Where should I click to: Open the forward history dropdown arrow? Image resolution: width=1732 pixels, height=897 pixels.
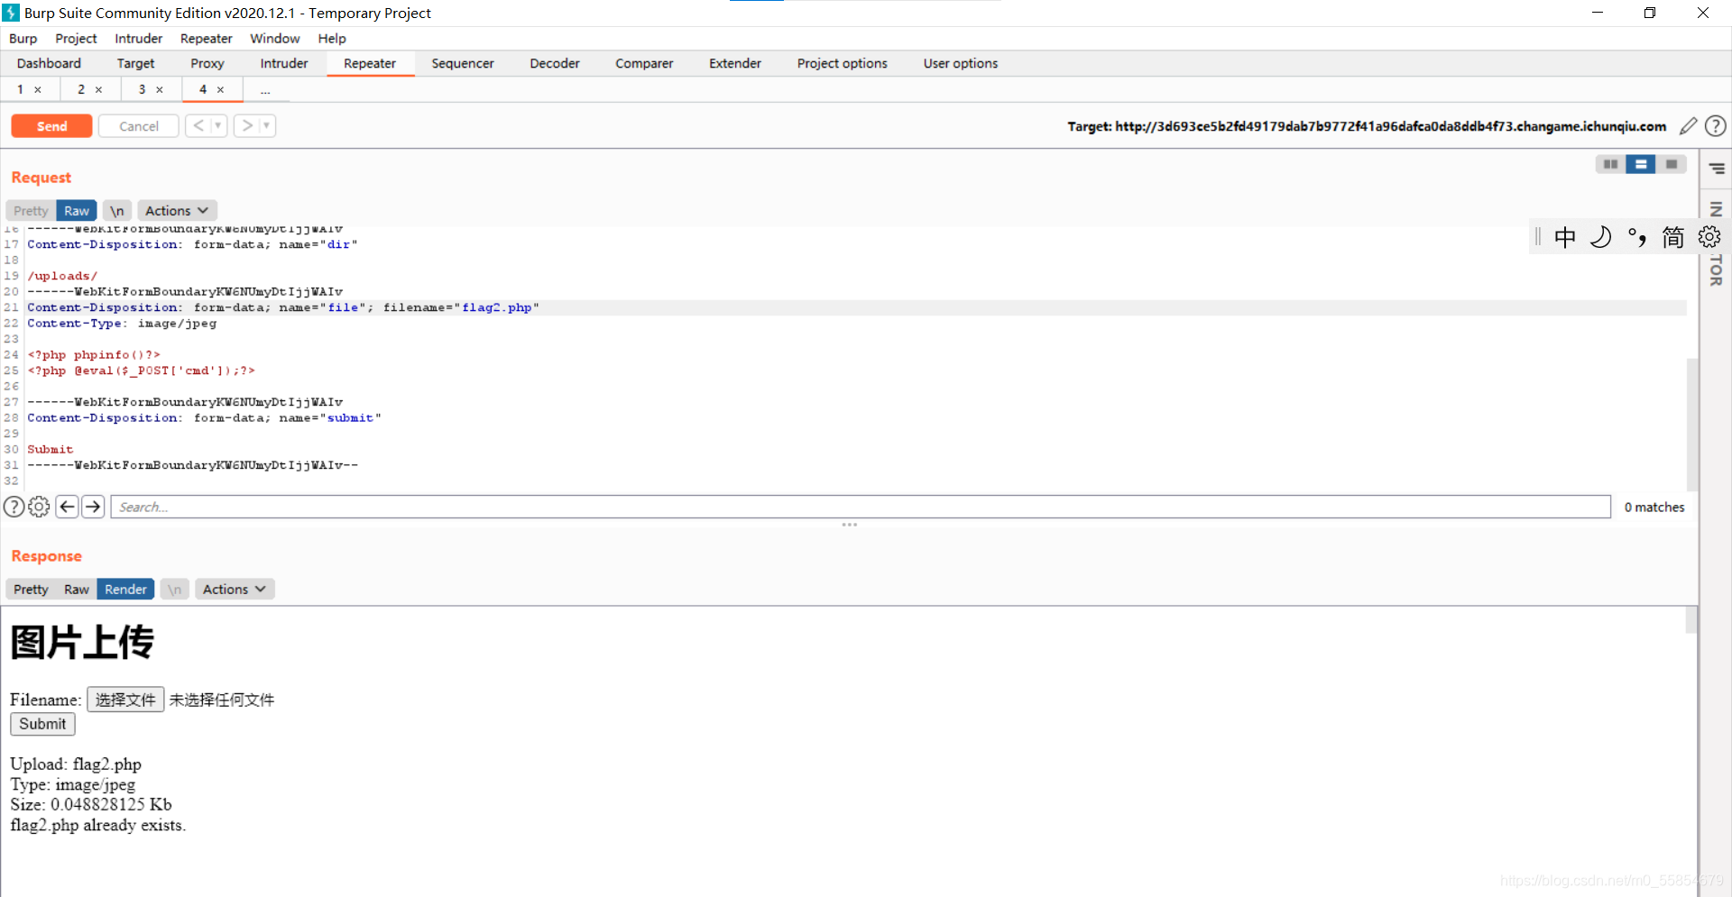click(x=267, y=126)
